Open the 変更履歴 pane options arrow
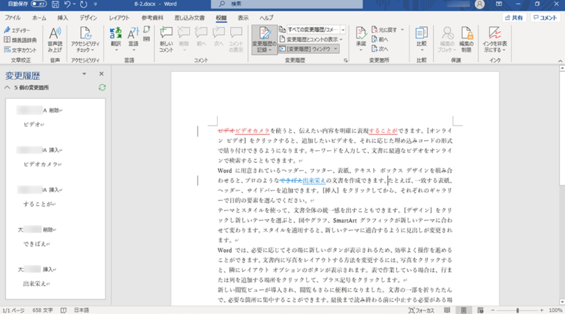 [x=84, y=74]
